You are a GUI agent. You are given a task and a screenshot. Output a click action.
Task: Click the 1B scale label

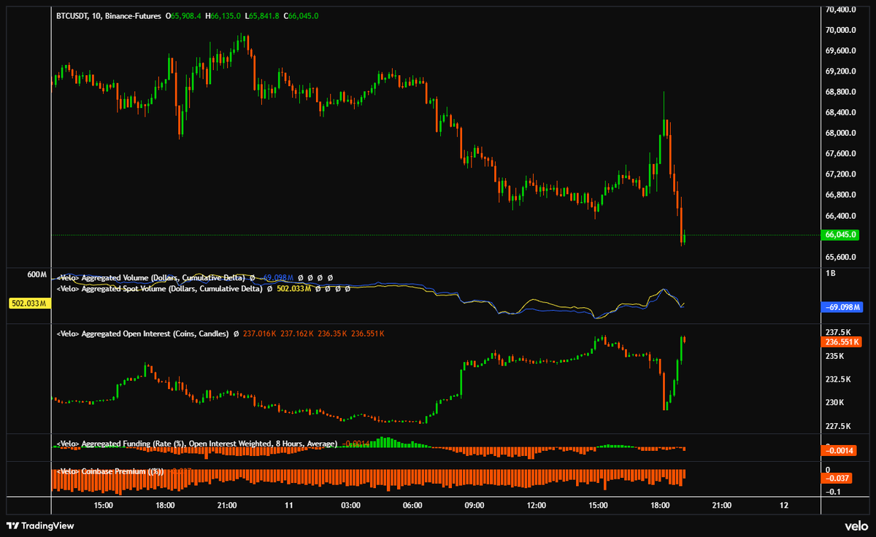tap(829, 274)
